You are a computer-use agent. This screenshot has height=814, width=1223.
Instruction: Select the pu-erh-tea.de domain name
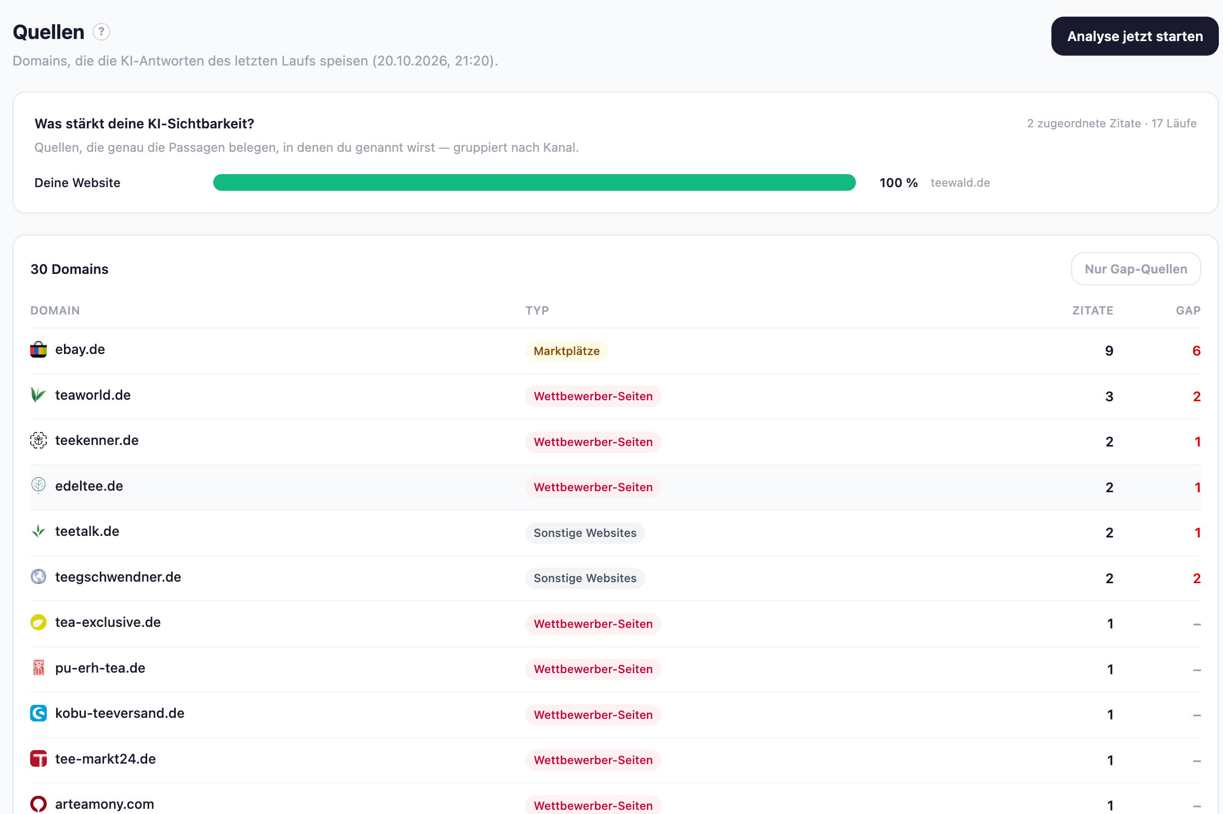[x=100, y=668]
